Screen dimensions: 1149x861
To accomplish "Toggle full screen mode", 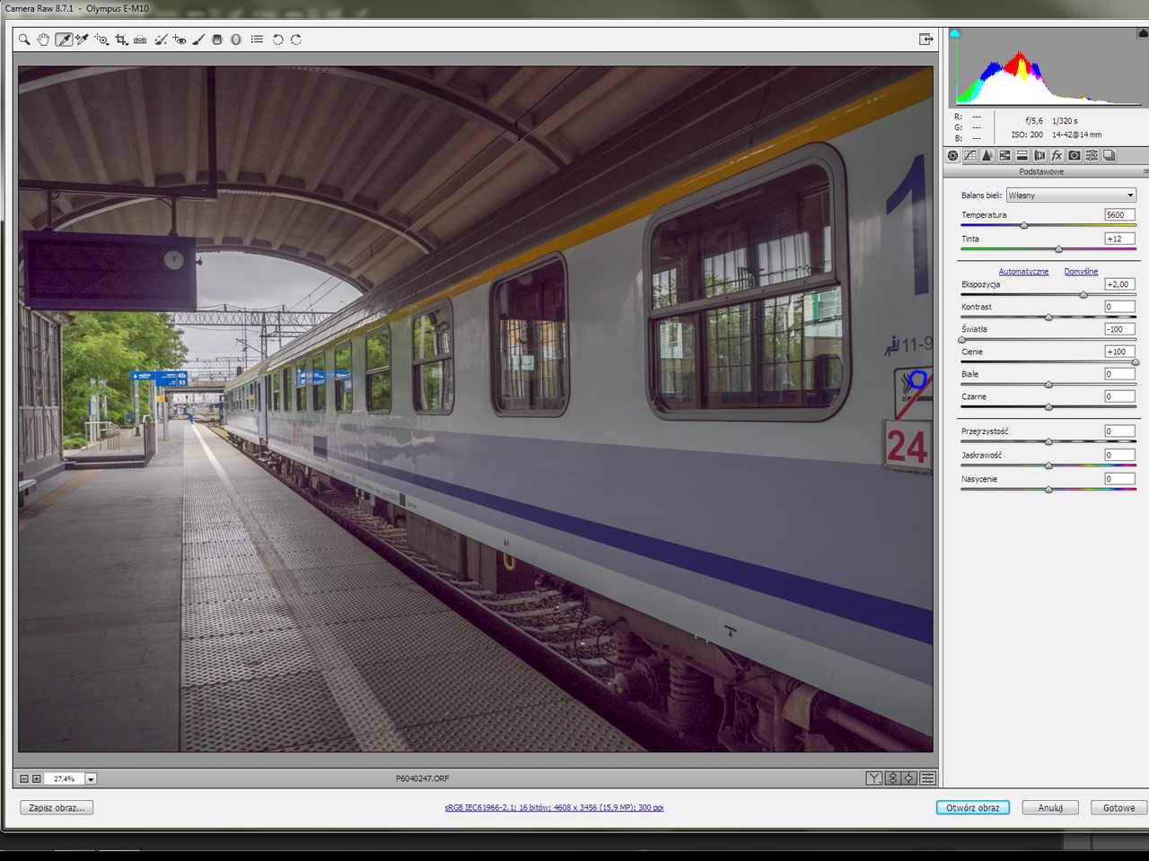I will pyautogui.click(x=925, y=39).
